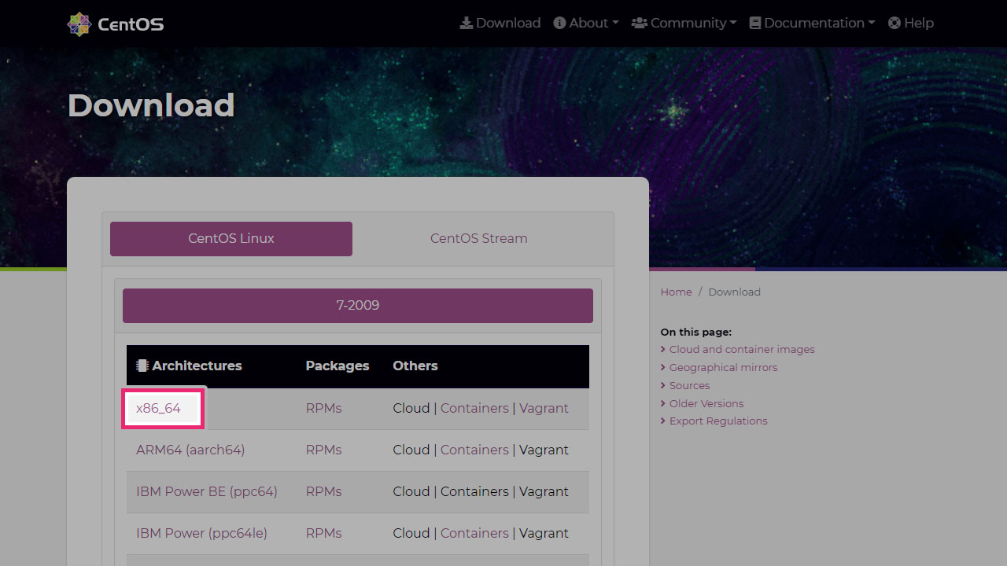Open the Help nav link
This screenshot has height=566, width=1007.
911,23
